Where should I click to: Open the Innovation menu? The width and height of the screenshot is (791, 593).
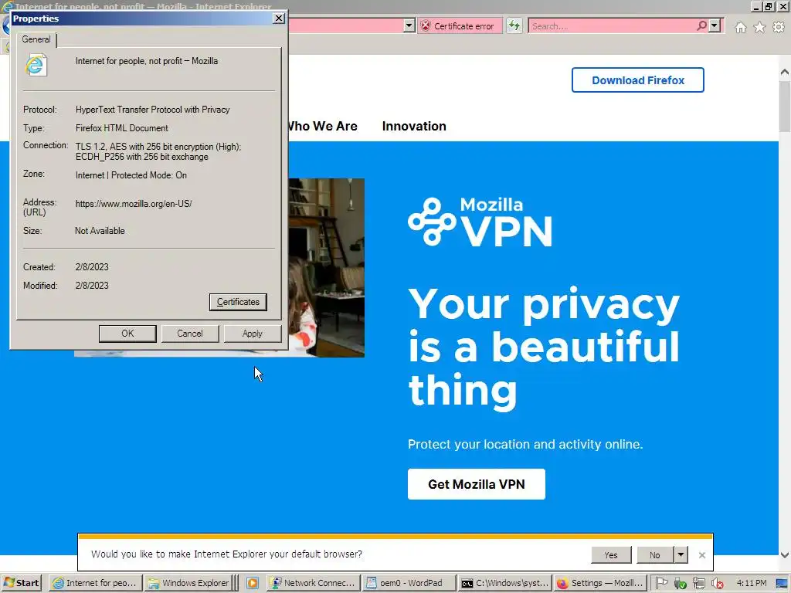pyautogui.click(x=414, y=126)
